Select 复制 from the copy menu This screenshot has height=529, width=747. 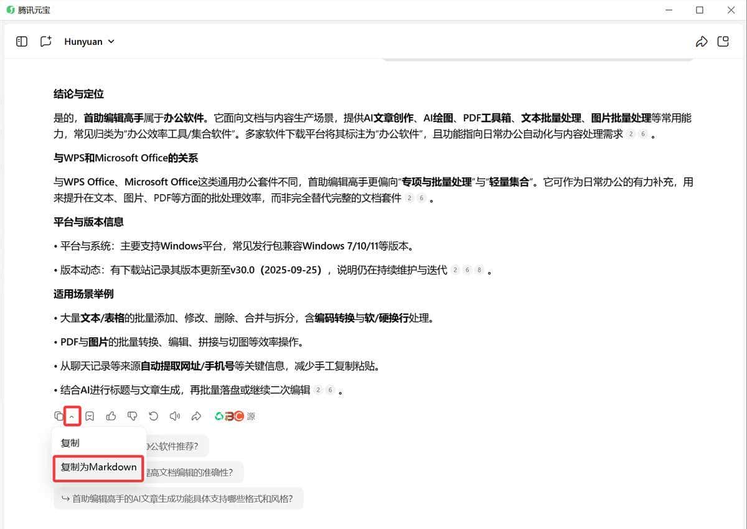(x=70, y=442)
